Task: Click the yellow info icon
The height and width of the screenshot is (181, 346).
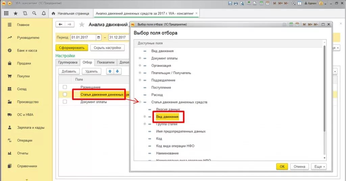Action: (321, 3)
